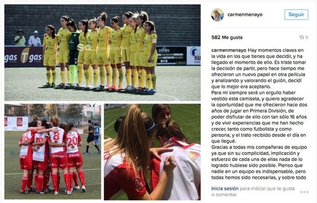Click the Crown sponsor banner in photo
This screenshot has width=317, height=203.
(171, 56)
